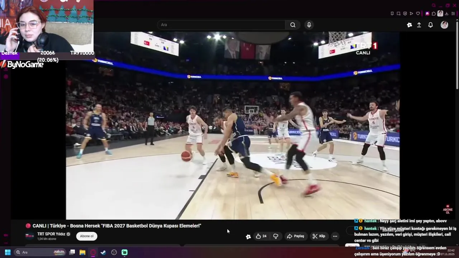Click the pin icon in the browser toolbar

click(x=392, y=14)
